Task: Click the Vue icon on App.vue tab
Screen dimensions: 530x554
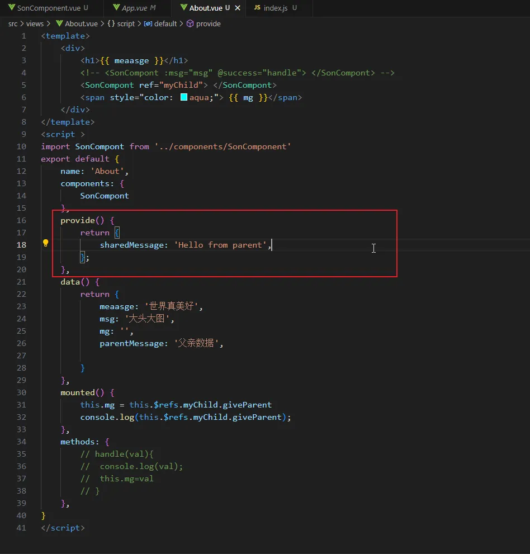Action: 116,7
